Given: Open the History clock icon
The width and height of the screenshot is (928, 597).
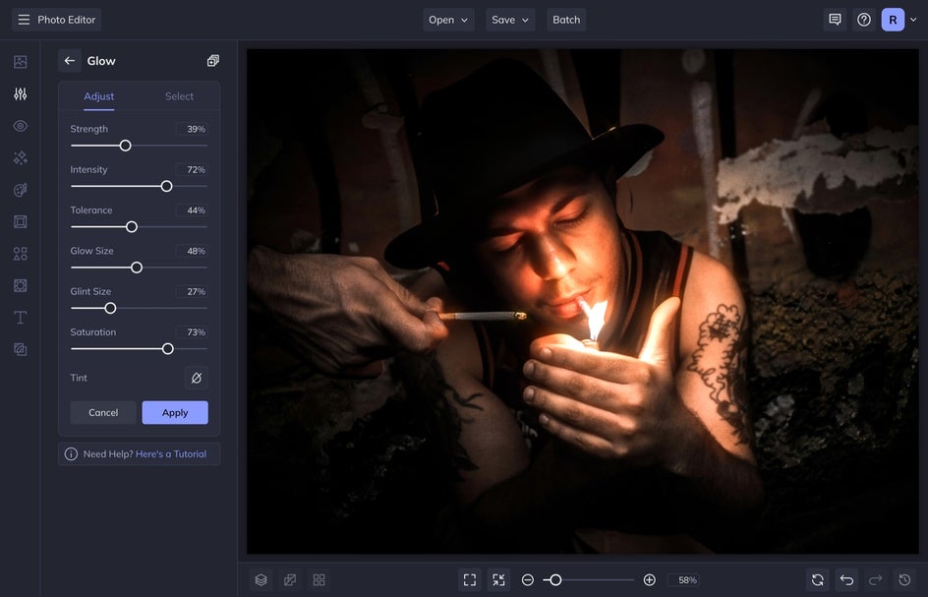Looking at the screenshot, I should (904, 580).
